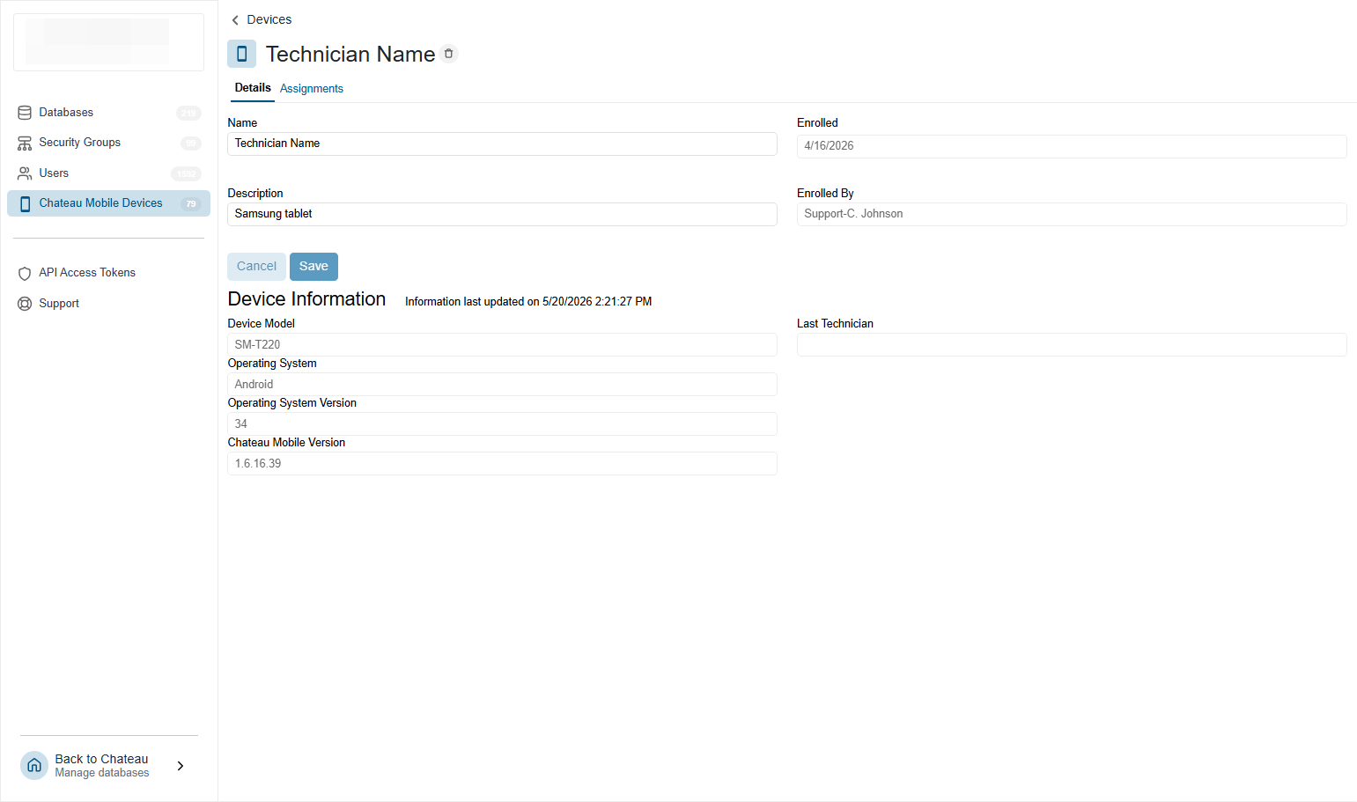Image resolution: width=1357 pixels, height=802 pixels.
Task: Click Back to Chateau Manage databases
Action: 108,766
